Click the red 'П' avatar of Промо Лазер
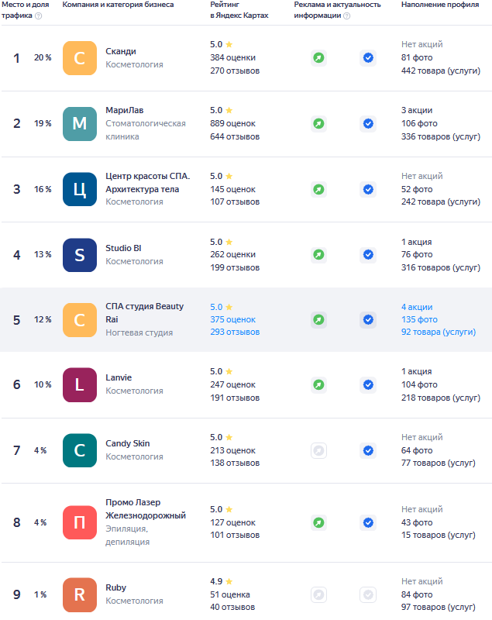This screenshot has width=492, height=620. click(x=80, y=522)
